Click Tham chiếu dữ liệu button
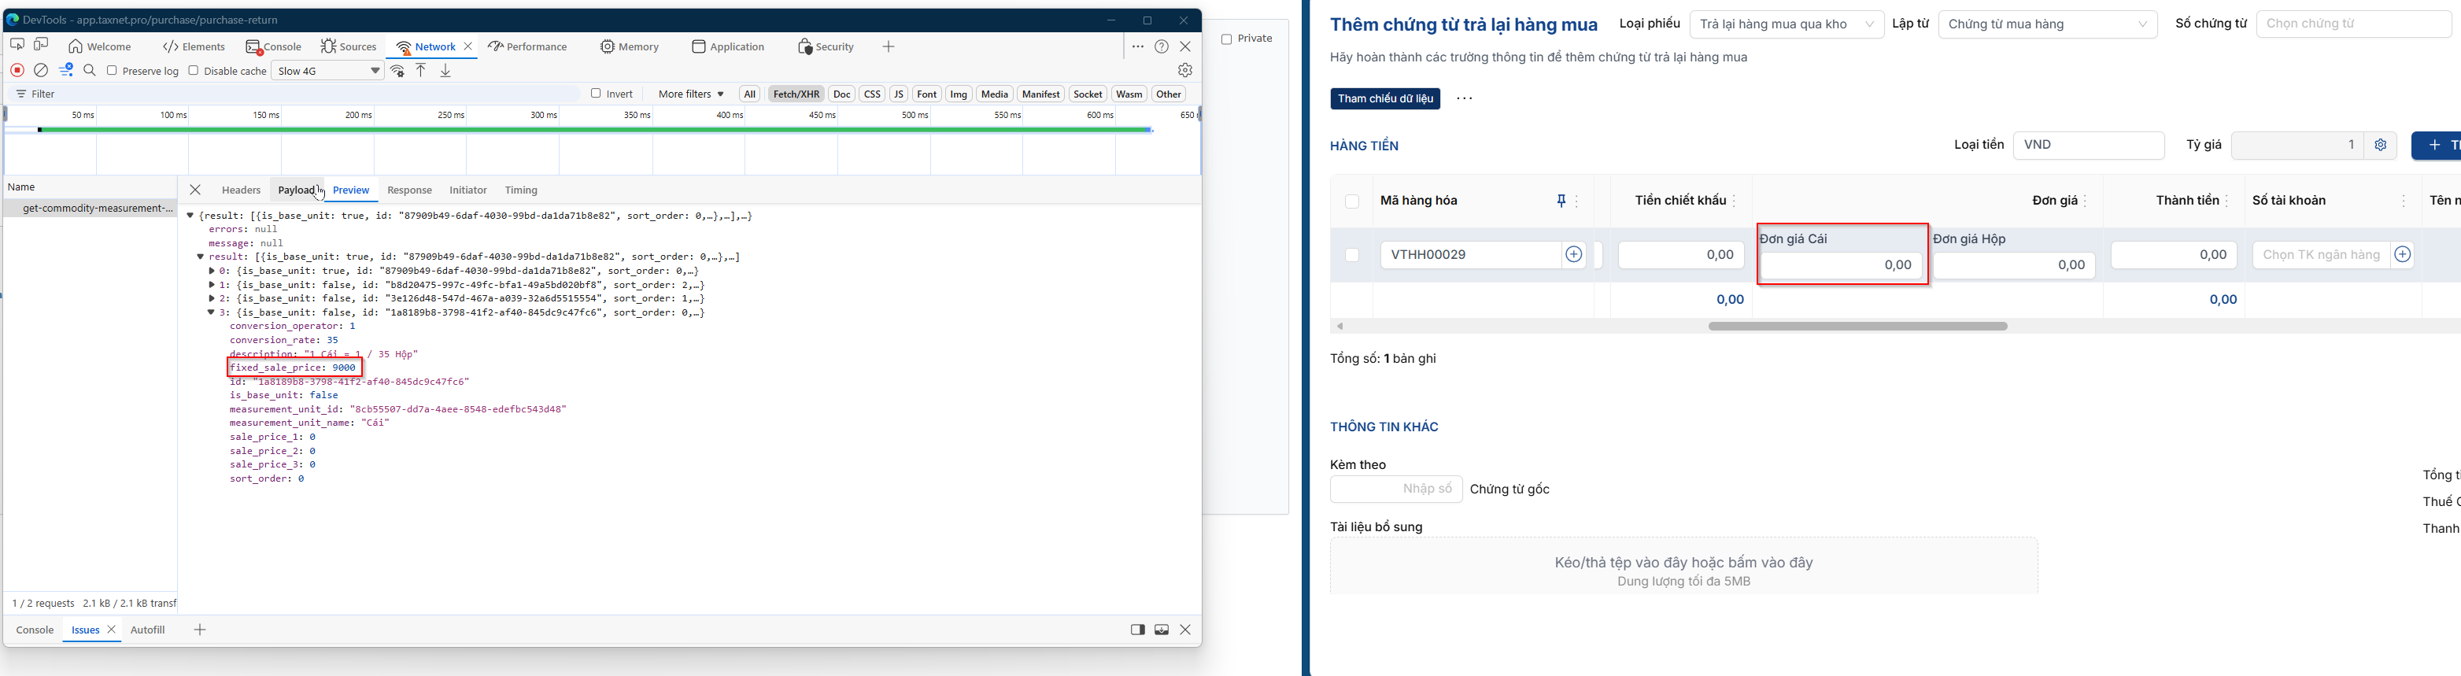The height and width of the screenshot is (676, 2461). [x=1385, y=98]
